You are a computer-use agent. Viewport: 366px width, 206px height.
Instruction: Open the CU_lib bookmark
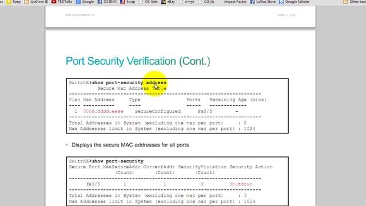coord(206,2)
